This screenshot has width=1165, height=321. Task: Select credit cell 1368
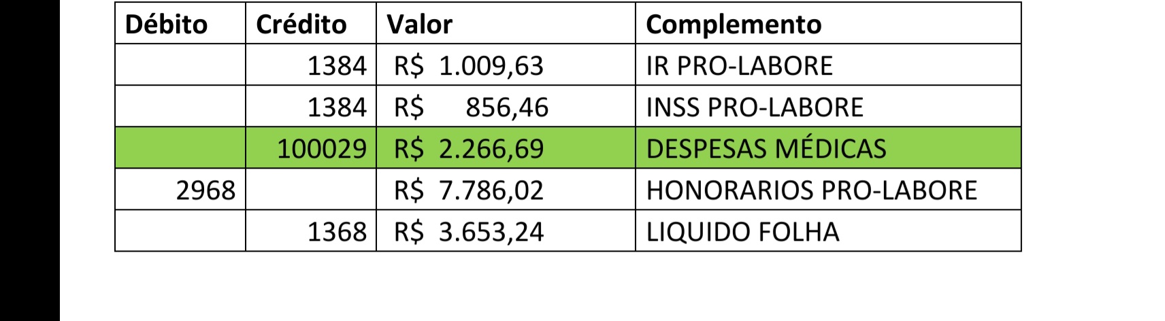(x=311, y=231)
